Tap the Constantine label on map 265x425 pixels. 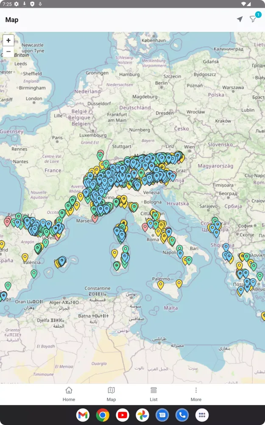(x=98, y=288)
